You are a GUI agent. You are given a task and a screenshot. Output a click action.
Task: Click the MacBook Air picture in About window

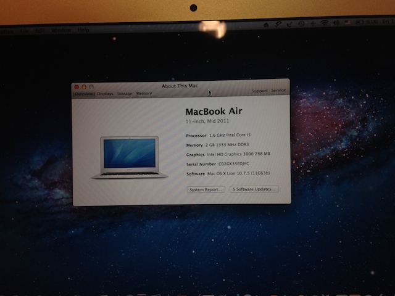(x=130, y=157)
